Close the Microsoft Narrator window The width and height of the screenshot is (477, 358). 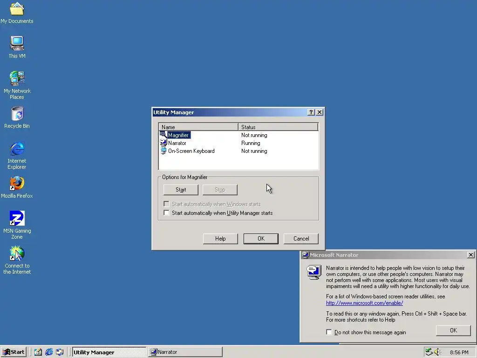point(470,255)
